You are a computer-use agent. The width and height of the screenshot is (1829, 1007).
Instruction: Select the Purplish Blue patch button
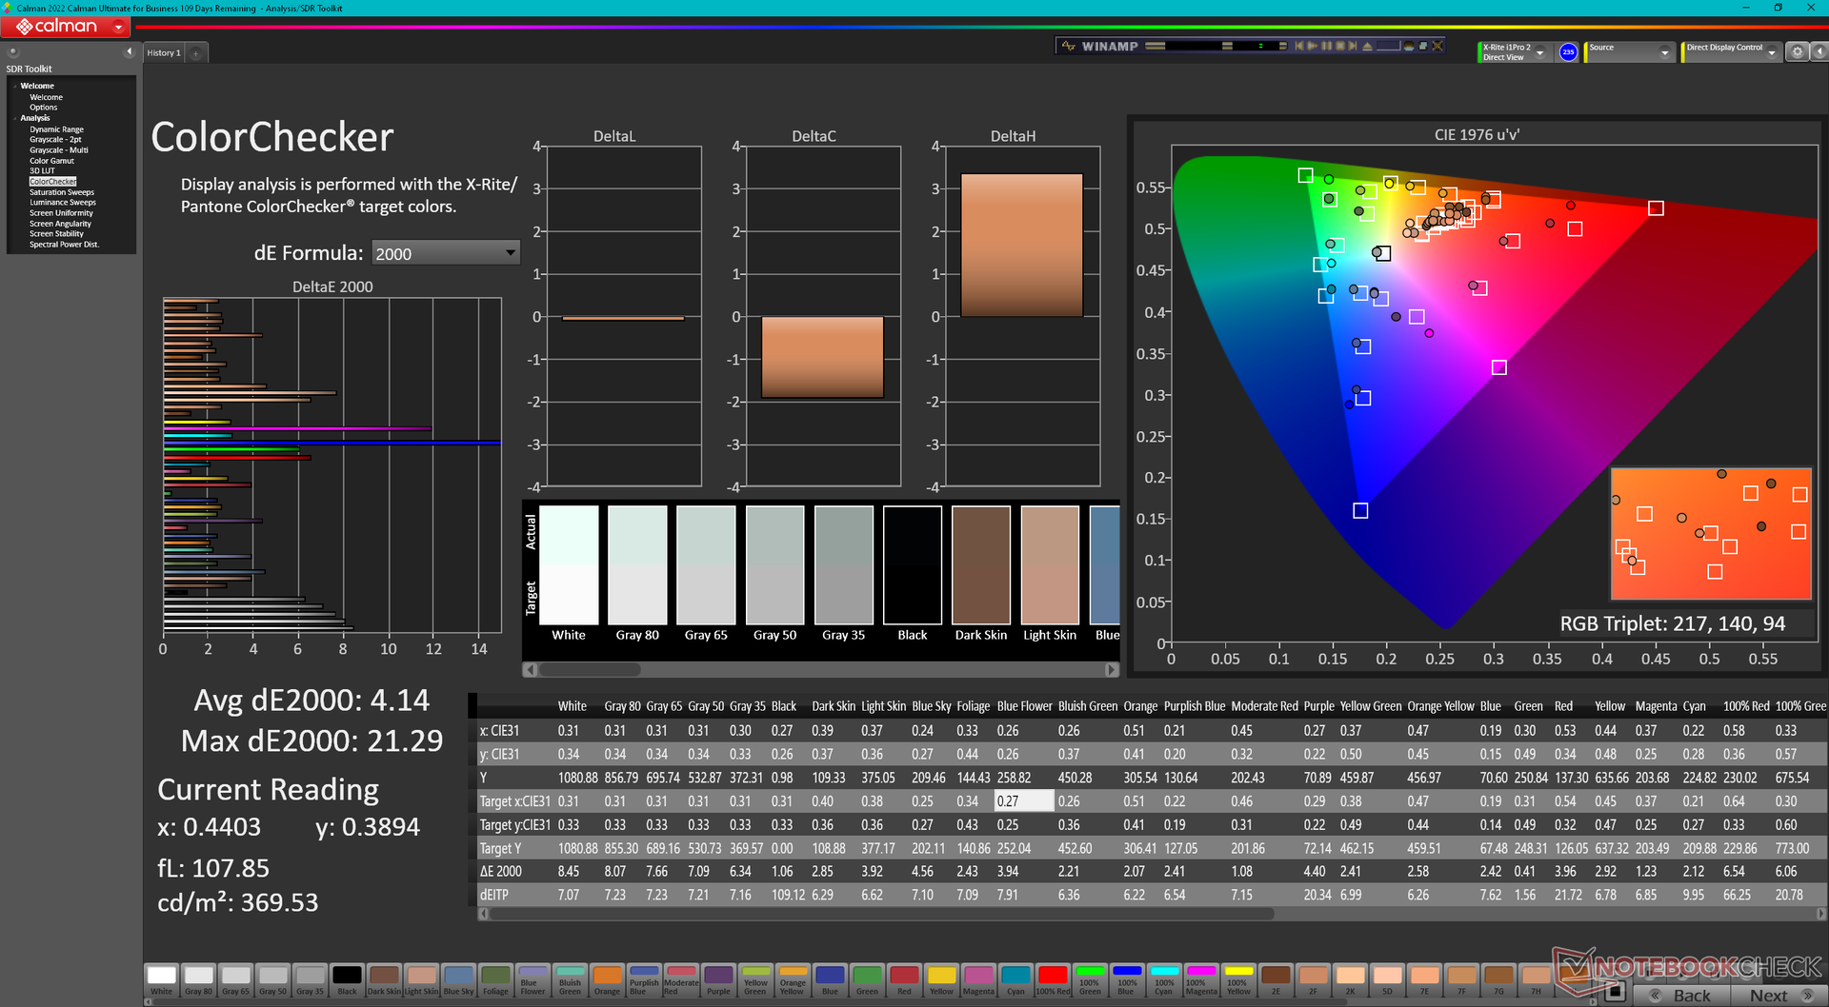pyautogui.click(x=644, y=980)
